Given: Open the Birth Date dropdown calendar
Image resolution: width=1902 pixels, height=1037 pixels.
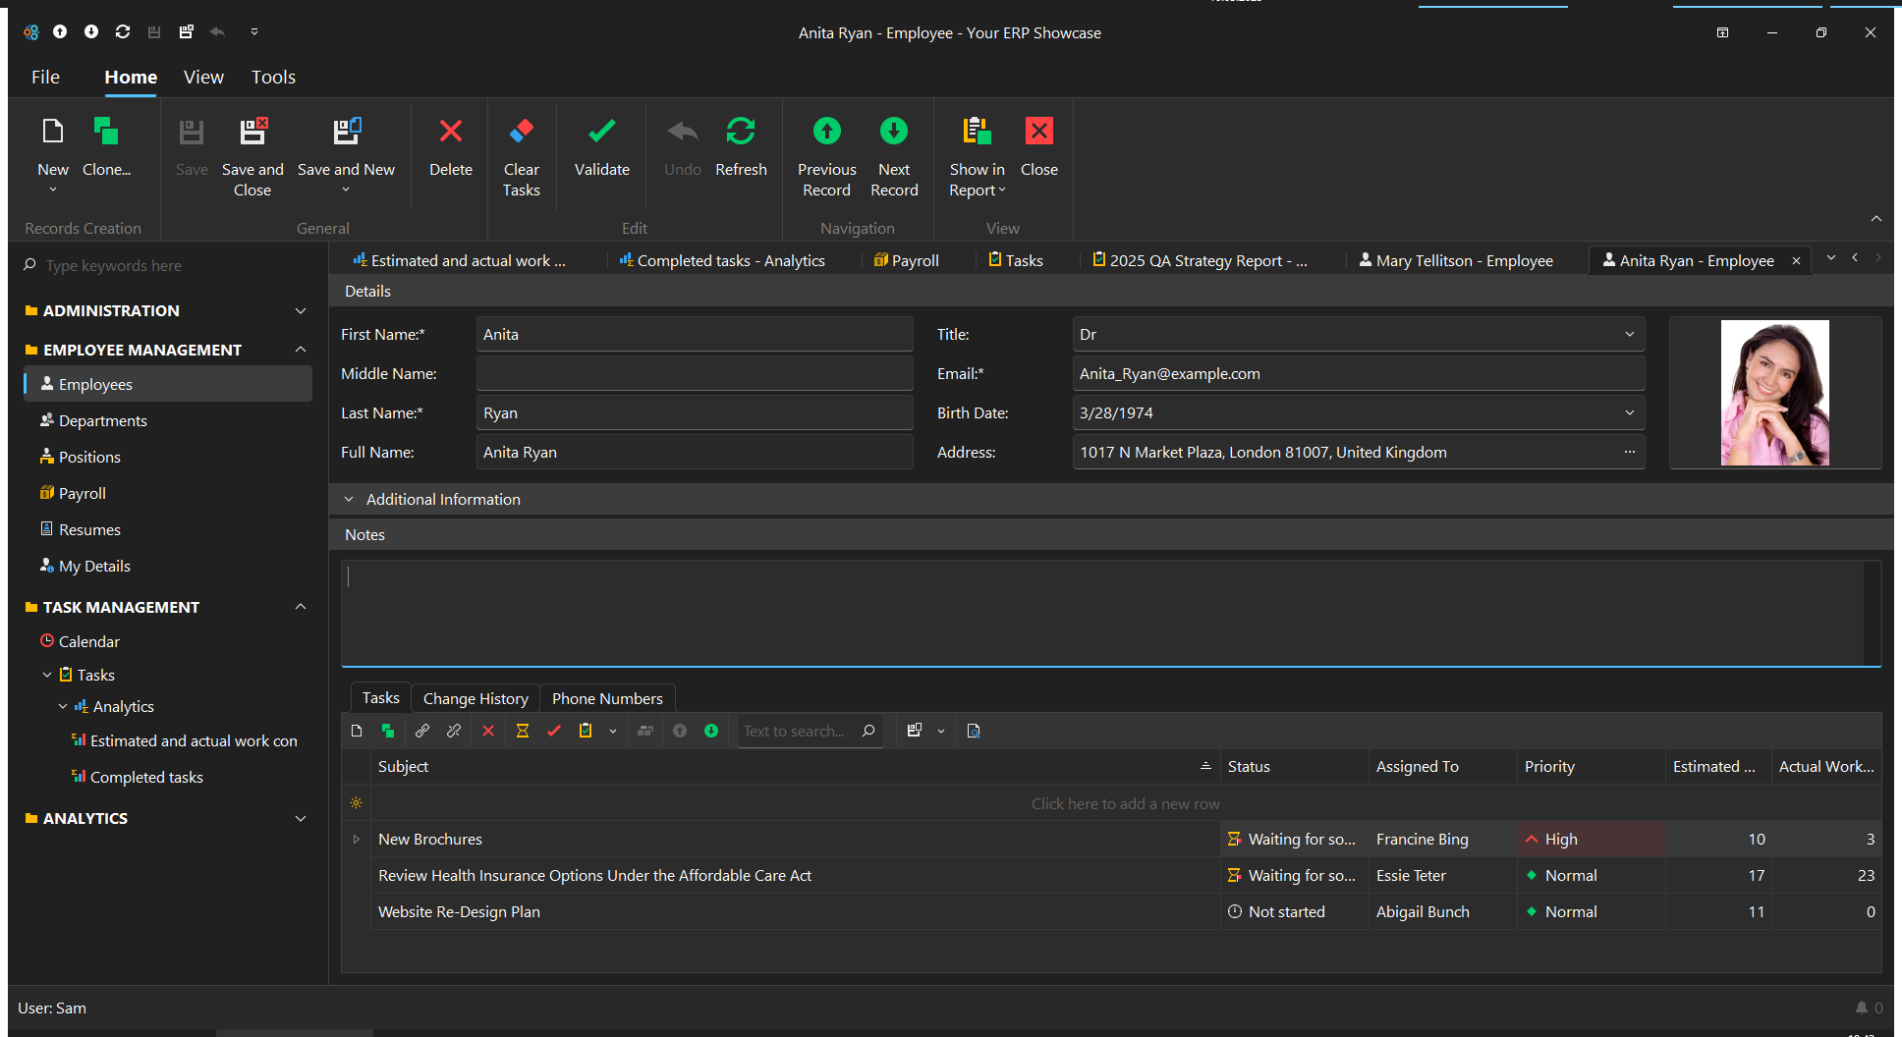Looking at the screenshot, I should 1629,413.
